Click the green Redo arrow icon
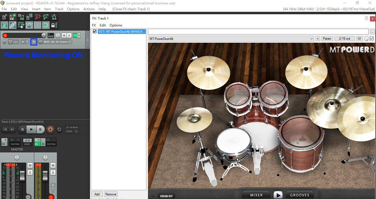 coord(46,17)
